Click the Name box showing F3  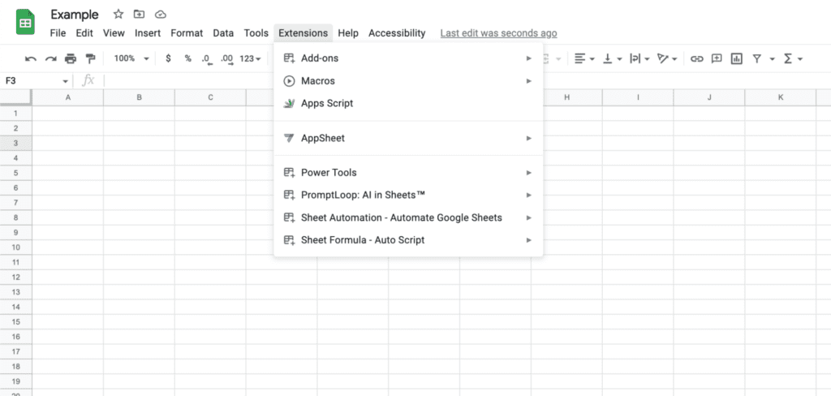(x=32, y=81)
